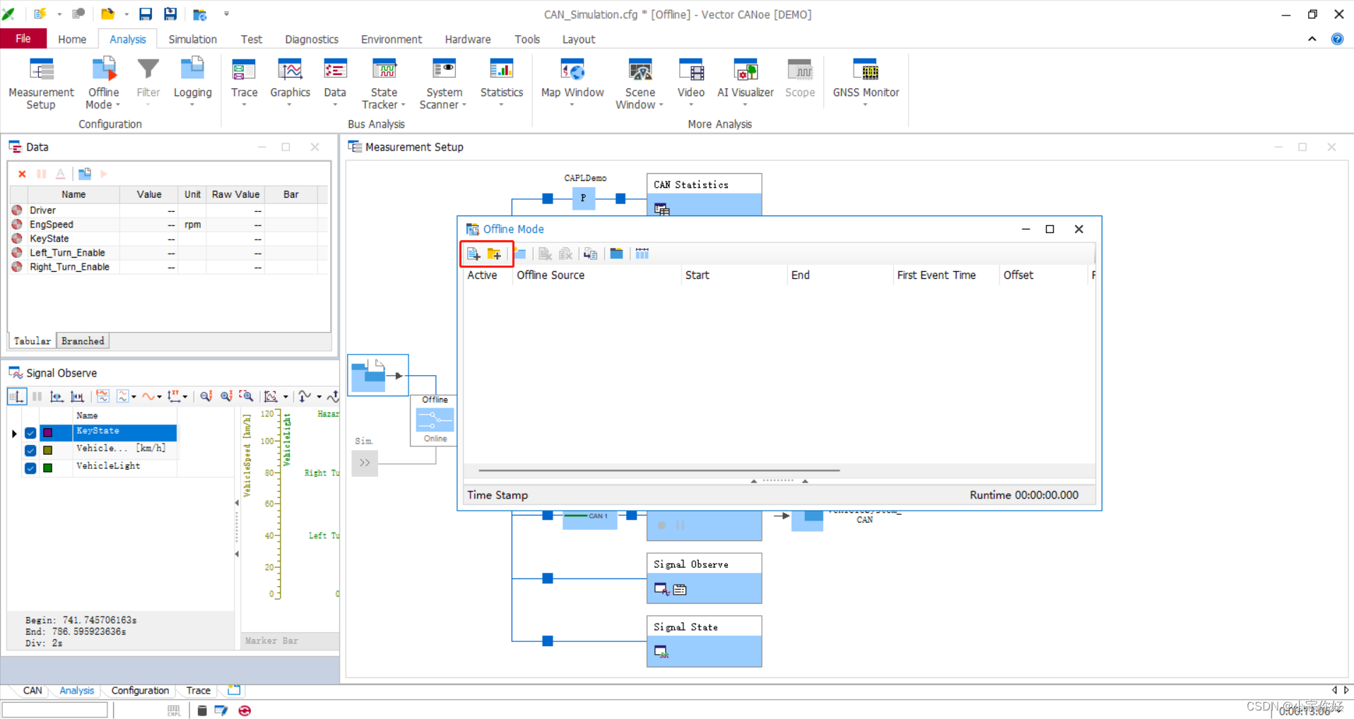The height and width of the screenshot is (719, 1354).
Task: Click the copy/convert files icon in Offline Mode
Action: click(x=590, y=254)
